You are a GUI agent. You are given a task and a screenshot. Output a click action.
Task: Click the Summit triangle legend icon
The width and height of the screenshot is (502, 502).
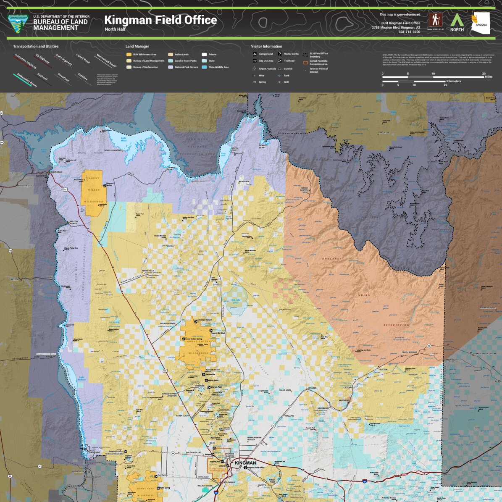tap(279, 68)
